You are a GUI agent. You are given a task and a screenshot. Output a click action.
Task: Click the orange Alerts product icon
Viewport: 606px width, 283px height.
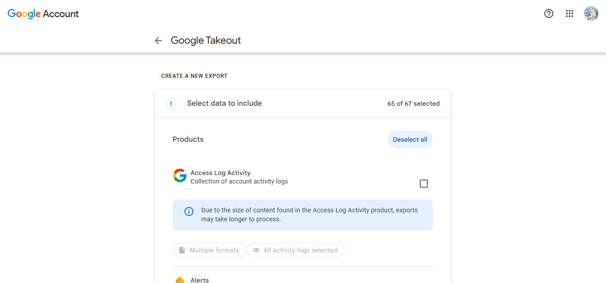point(180,280)
